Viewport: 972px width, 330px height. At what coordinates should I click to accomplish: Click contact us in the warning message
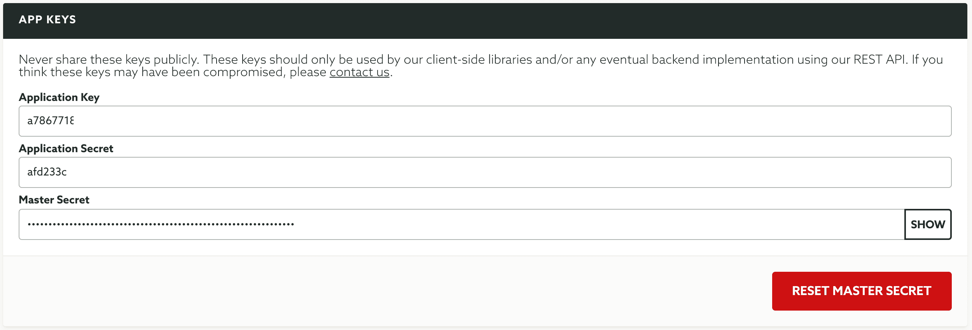[x=359, y=72]
